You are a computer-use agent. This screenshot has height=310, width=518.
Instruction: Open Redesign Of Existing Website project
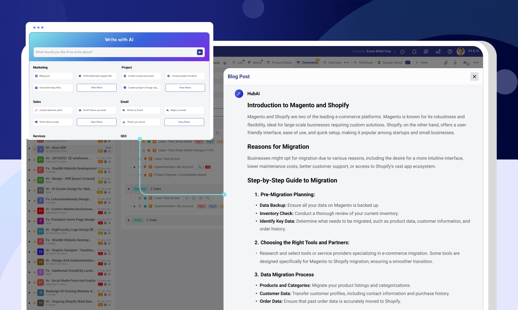70,291
